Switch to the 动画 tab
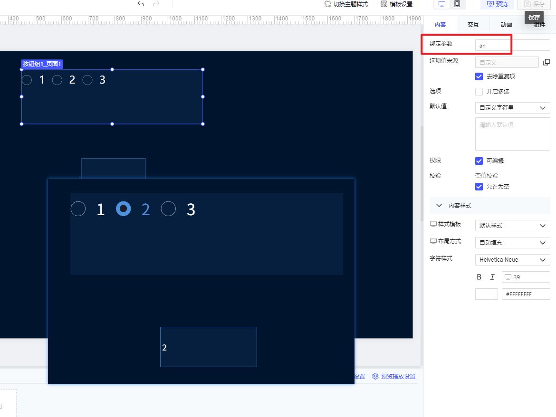 coord(506,25)
